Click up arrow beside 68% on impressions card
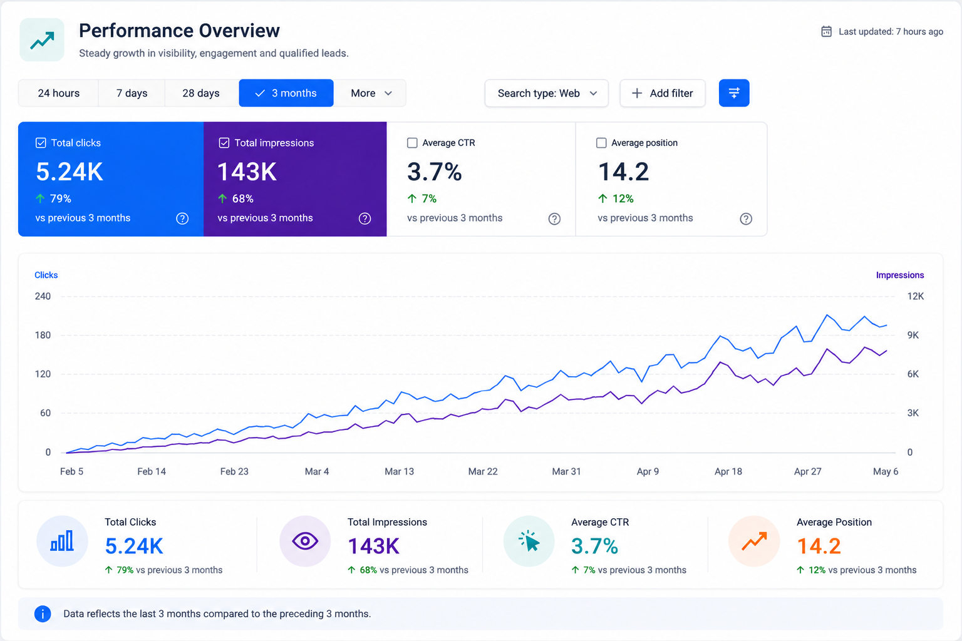 click(x=222, y=198)
